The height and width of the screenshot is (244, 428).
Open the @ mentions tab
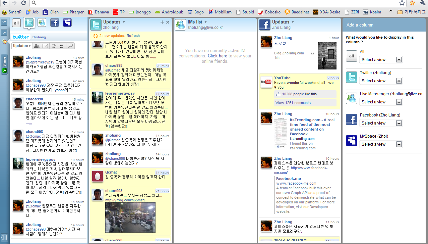pyautogui.click(x=53, y=46)
